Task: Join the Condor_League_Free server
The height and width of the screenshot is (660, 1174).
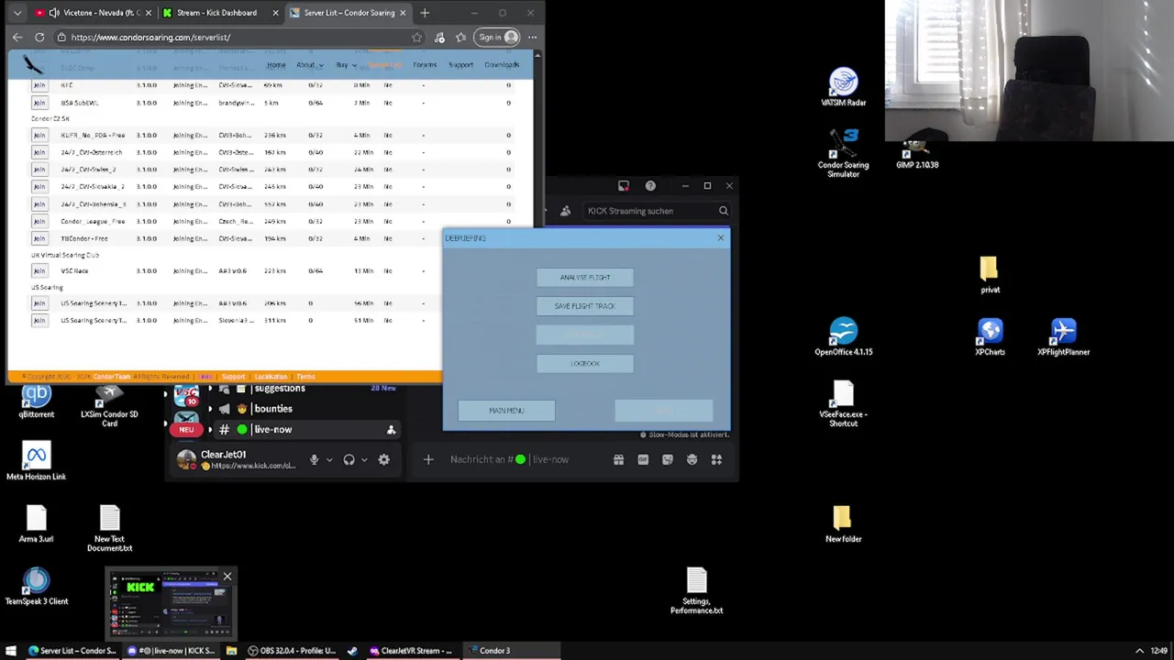Action: click(39, 222)
